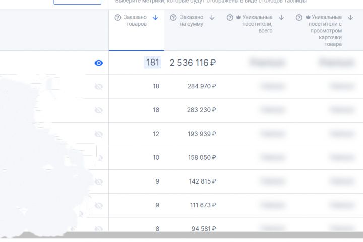Viewport: 363px width, 242px height.
Task: Click the amount 284 970 ₽
Action: pyautogui.click(x=202, y=86)
